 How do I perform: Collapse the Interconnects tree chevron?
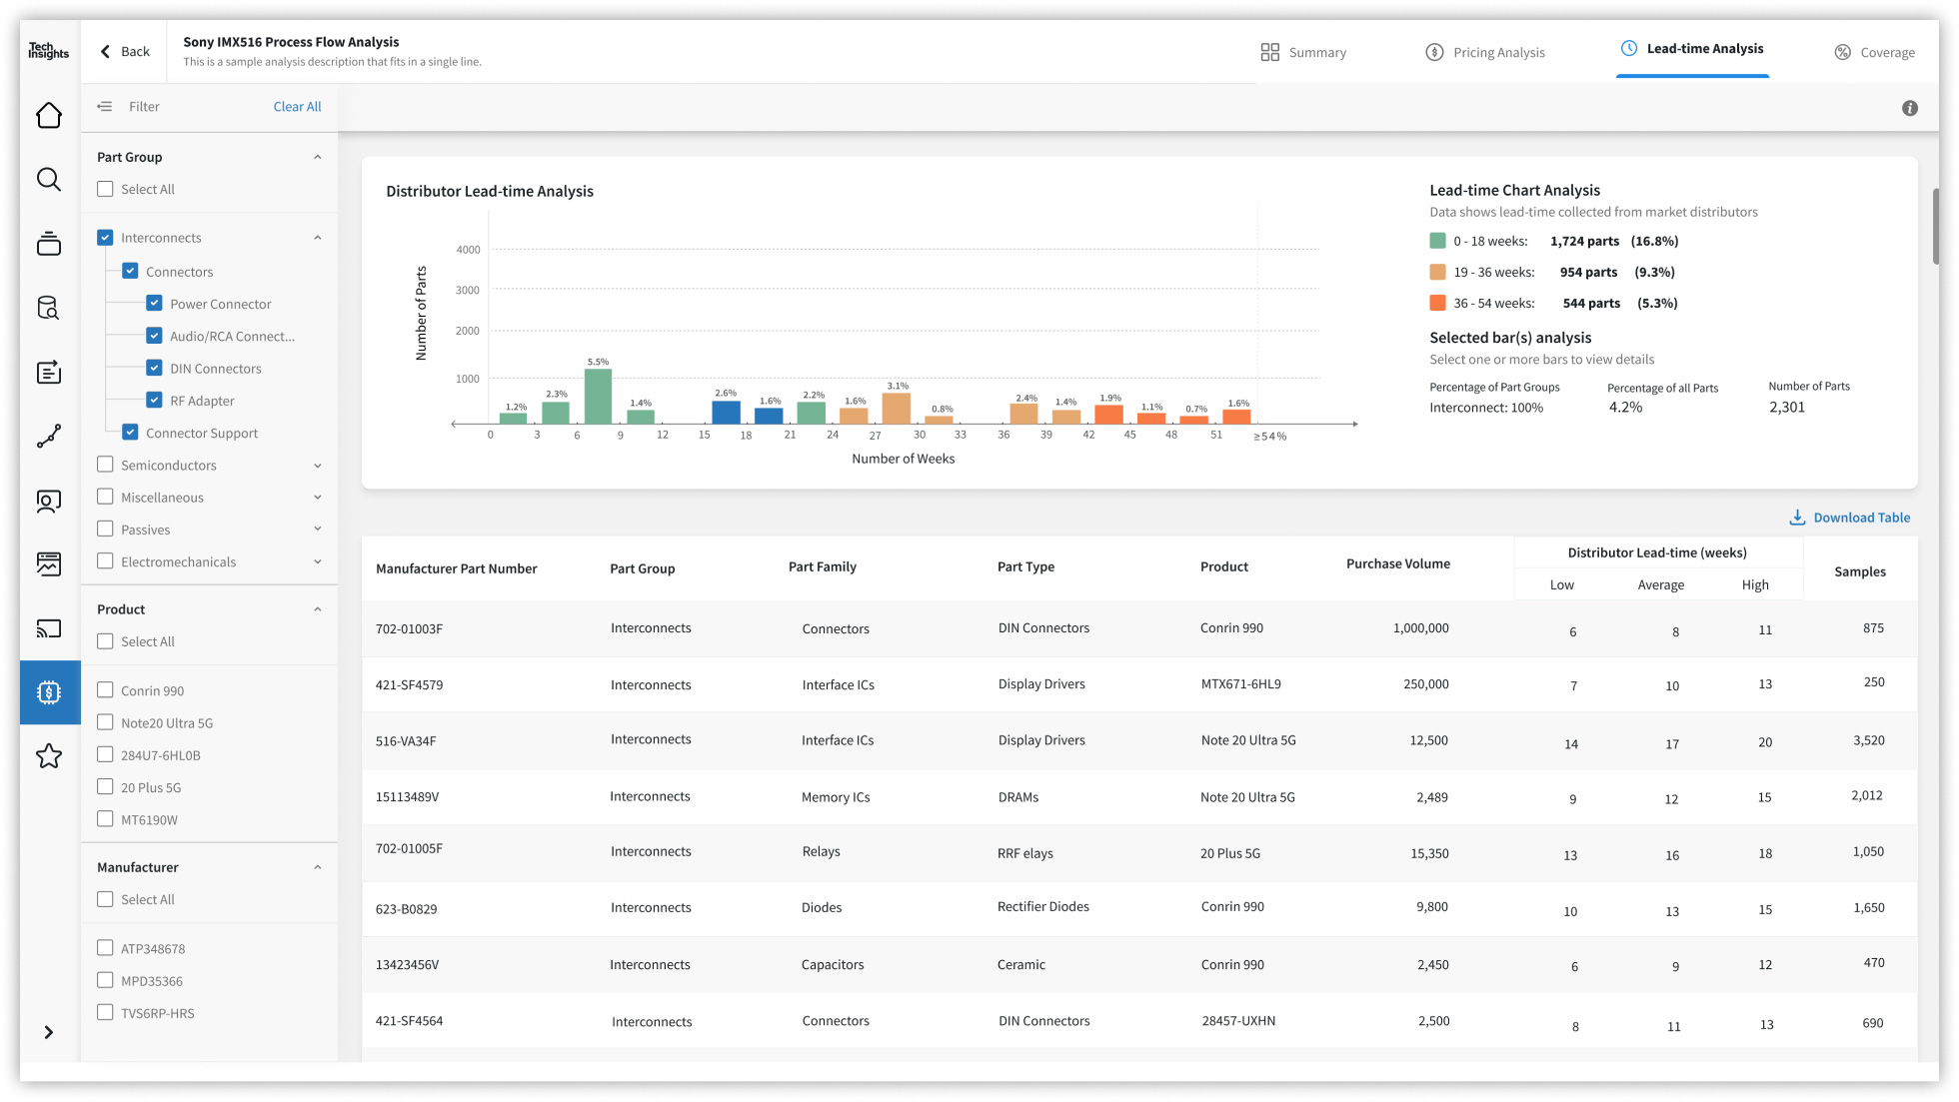(318, 238)
